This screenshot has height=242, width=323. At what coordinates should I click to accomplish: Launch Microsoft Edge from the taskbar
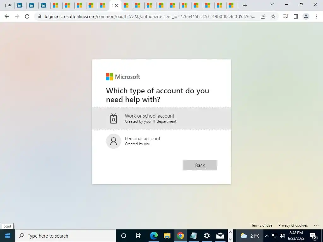coord(154,236)
